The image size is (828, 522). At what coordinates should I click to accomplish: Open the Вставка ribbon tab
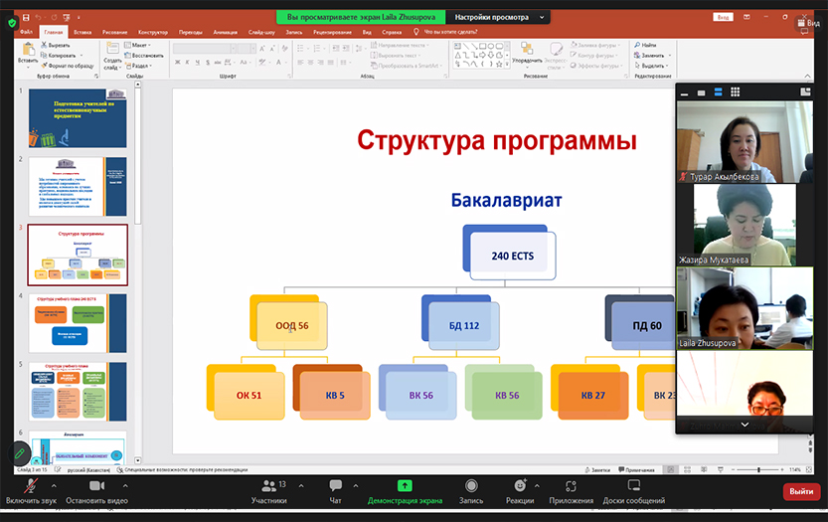pyautogui.click(x=83, y=32)
